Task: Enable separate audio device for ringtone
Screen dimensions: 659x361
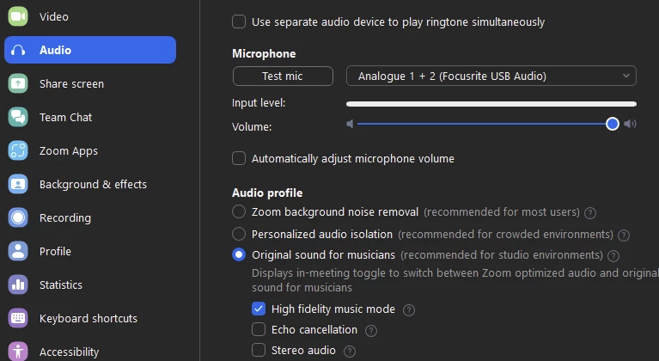Action: click(239, 21)
